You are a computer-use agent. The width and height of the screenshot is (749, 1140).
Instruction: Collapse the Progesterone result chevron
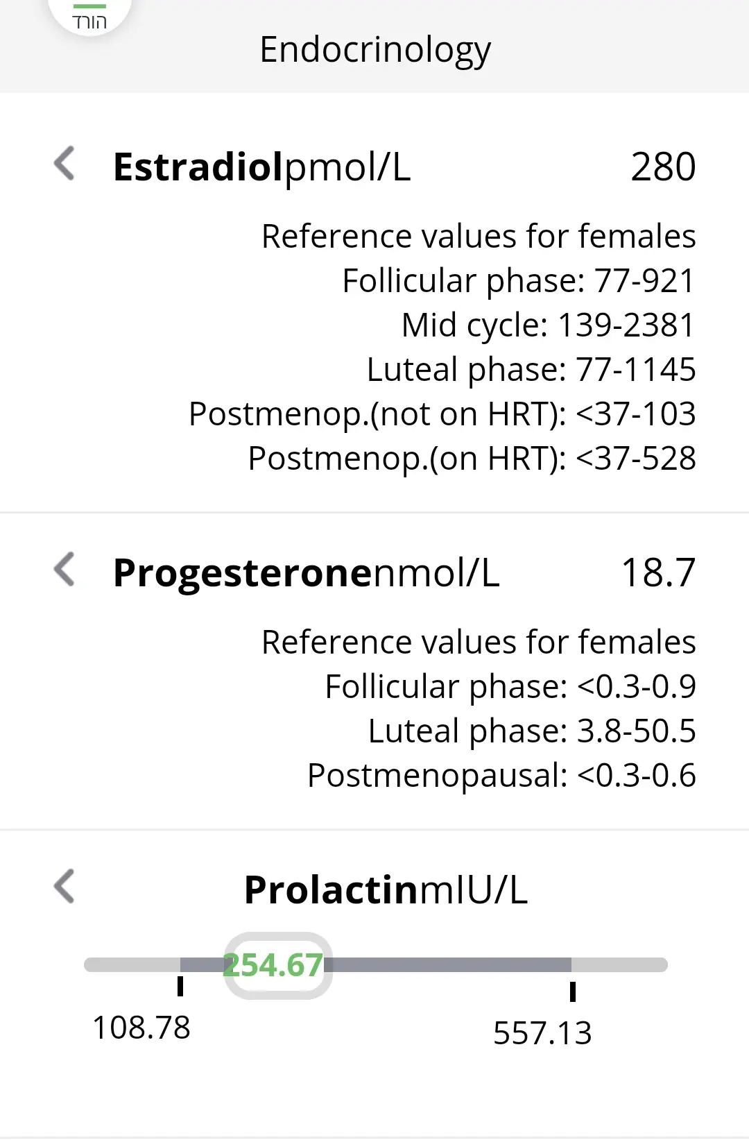point(64,570)
